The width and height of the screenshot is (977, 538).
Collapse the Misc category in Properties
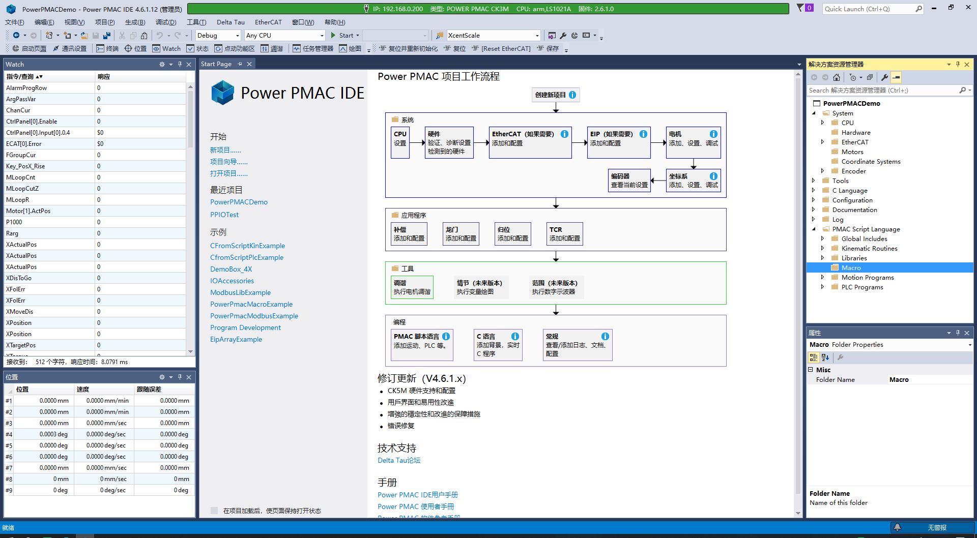pos(811,370)
